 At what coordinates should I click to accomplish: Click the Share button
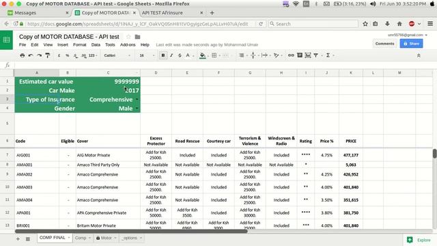point(411,44)
